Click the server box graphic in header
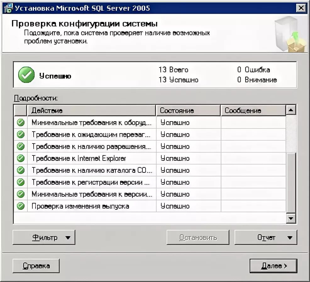The image size is (310, 282). (x=290, y=34)
